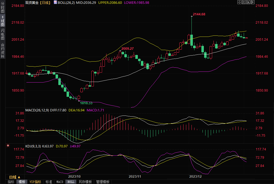Viewport: 274px width, 184px height.
Task: Click the jump-to-start range icon
Action: (243, 2)
